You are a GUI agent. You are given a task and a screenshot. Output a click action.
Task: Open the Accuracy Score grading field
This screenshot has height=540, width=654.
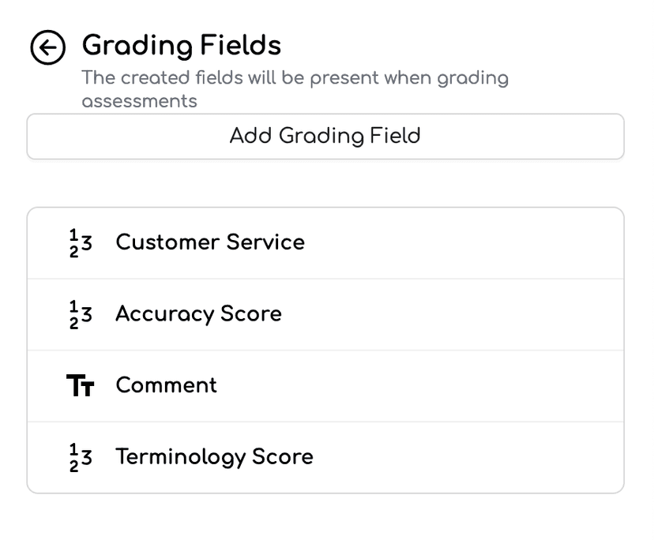tap(325, 315)
